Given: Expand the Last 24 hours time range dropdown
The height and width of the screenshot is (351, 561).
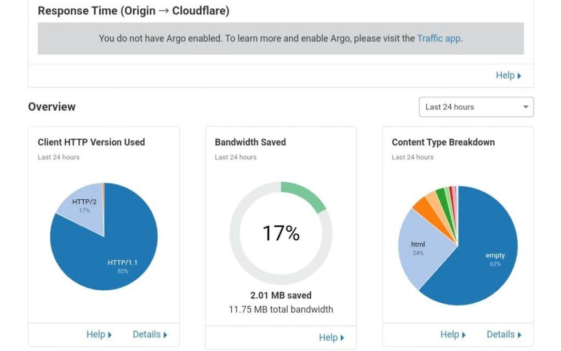Looking at the screenshot, I should [476, 107].
